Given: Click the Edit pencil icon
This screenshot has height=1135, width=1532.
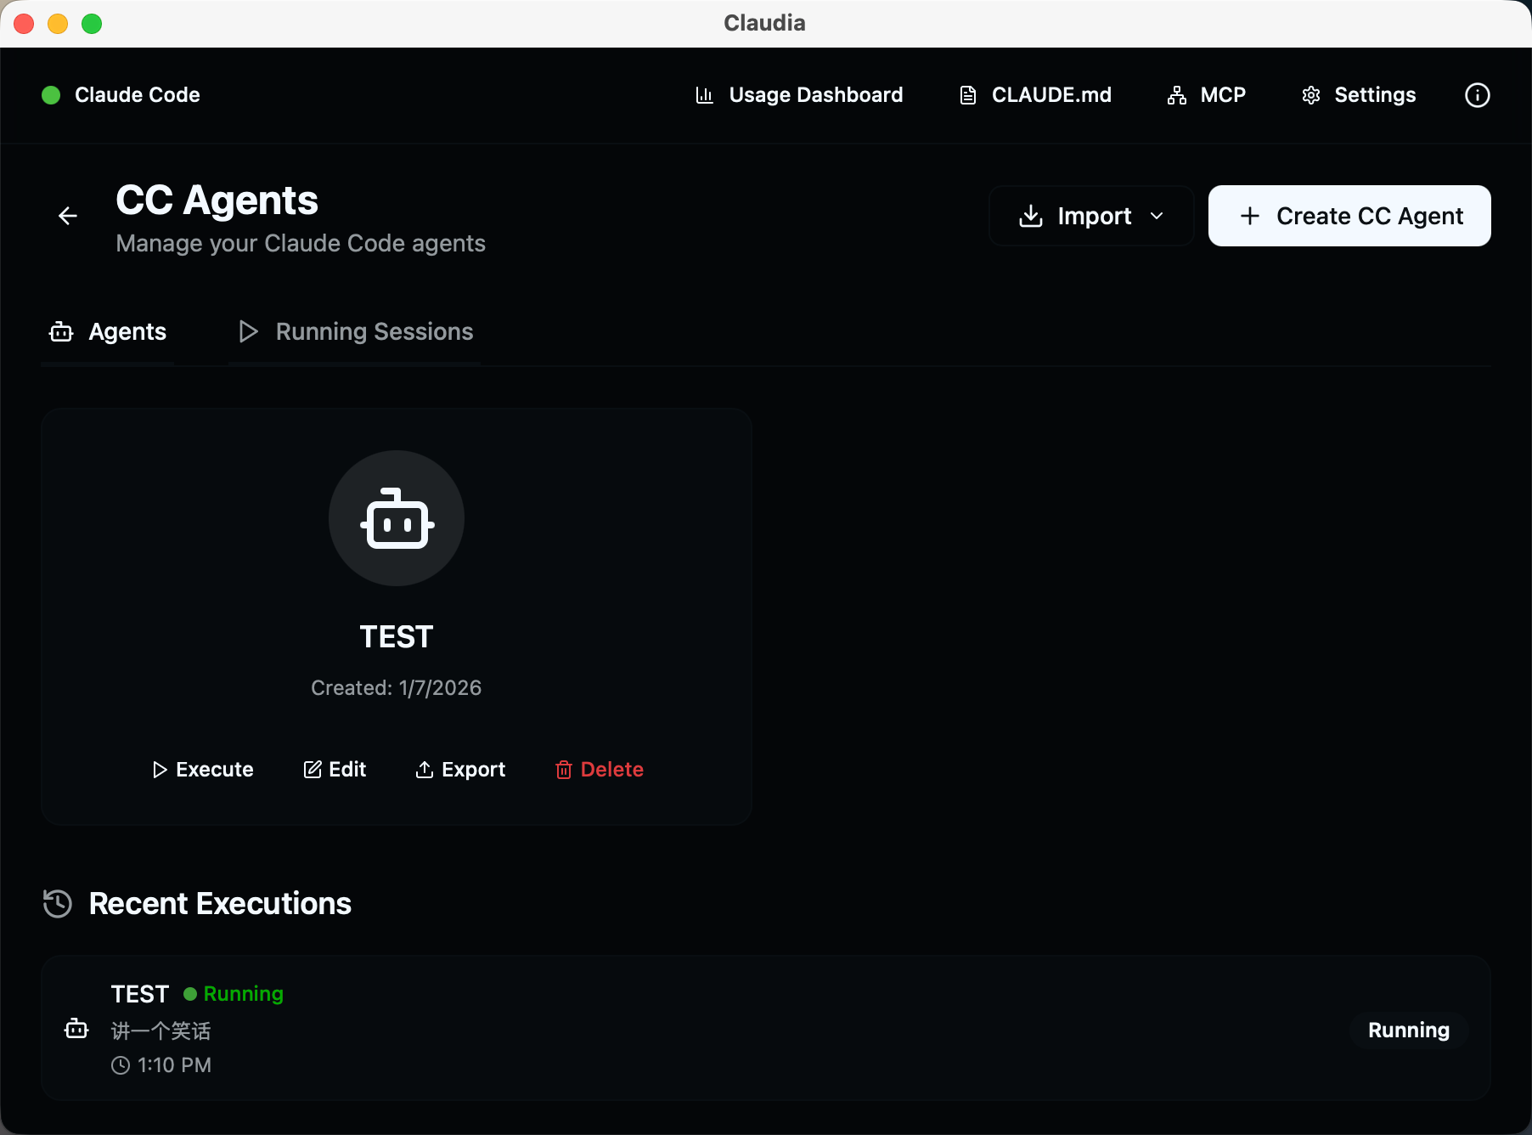Looking at the screenshot, I should coord(313,770).
